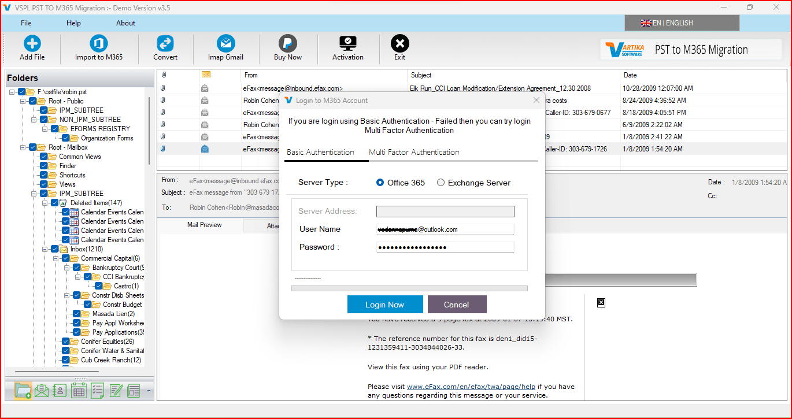The image size is (792, 419).
Task: Collapse the NON_IPM_SUBTREE node
Action: 34,120
